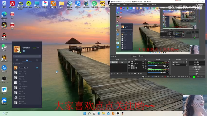Remove selected source with minus icon
Viewport: 207px width, 116px height.
tap(132, 74)
